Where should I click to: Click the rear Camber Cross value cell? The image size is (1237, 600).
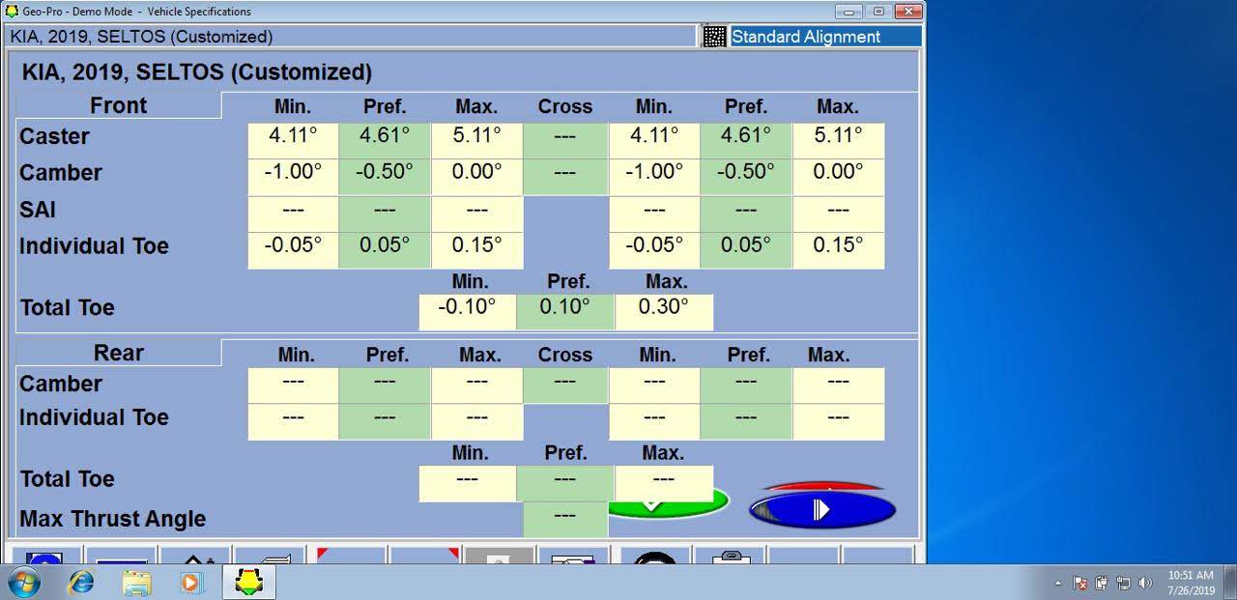click(565, 385)
